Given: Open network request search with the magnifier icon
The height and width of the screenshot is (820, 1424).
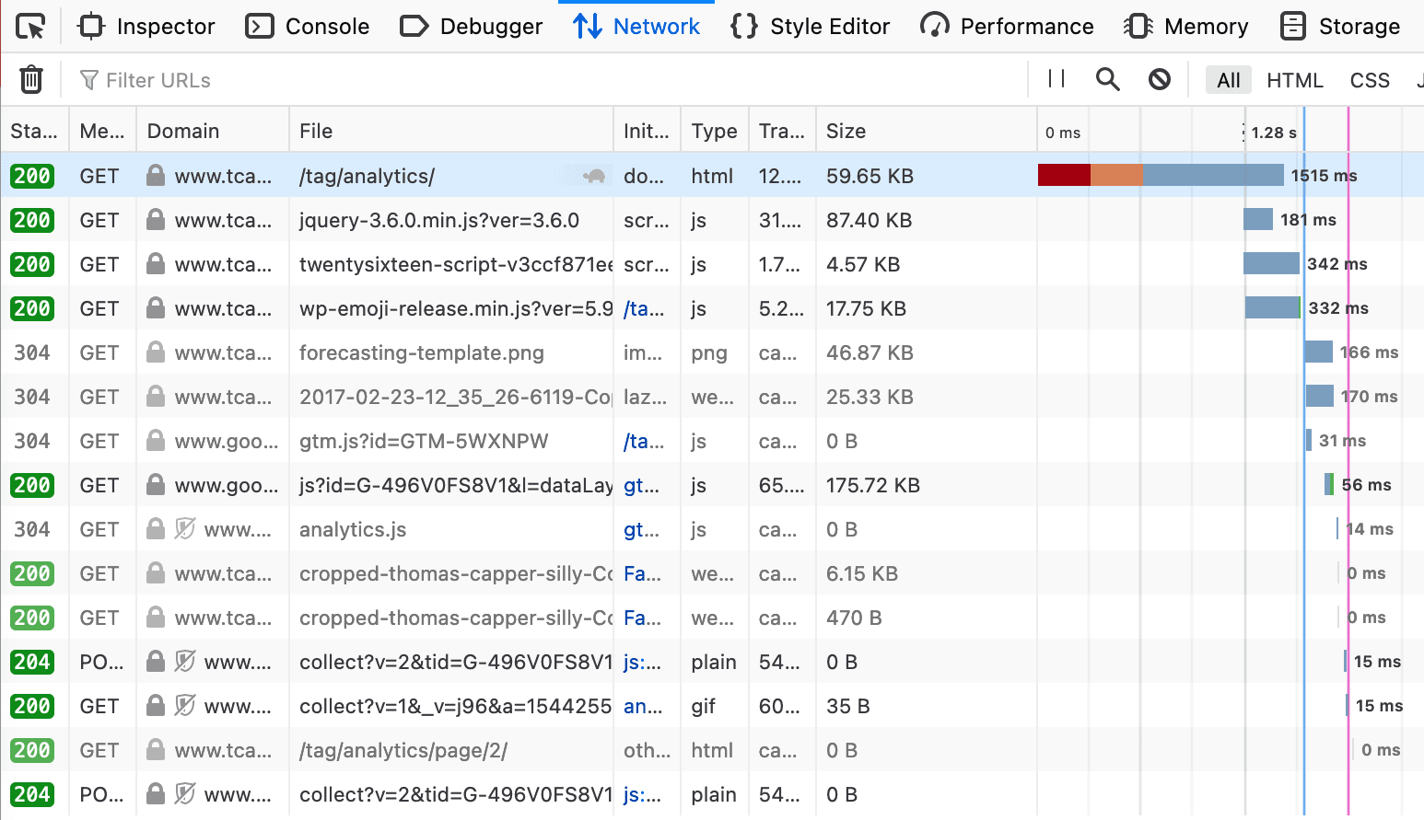Looking at the screenshot, I should [x=1107, y=79].
